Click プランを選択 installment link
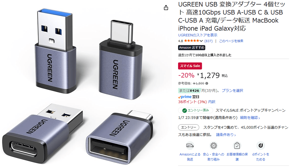 point(233,90)
